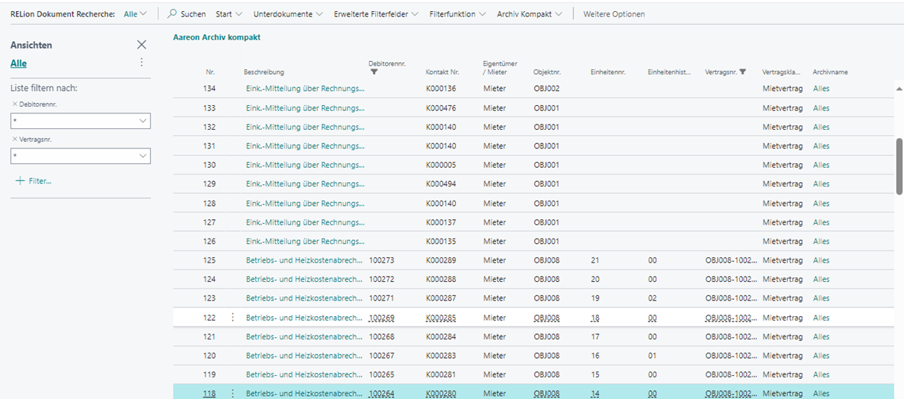This screenshot has width=904, height=399.
Task: Close the Ansichten filter pane
Action: [x=142, y=45]
